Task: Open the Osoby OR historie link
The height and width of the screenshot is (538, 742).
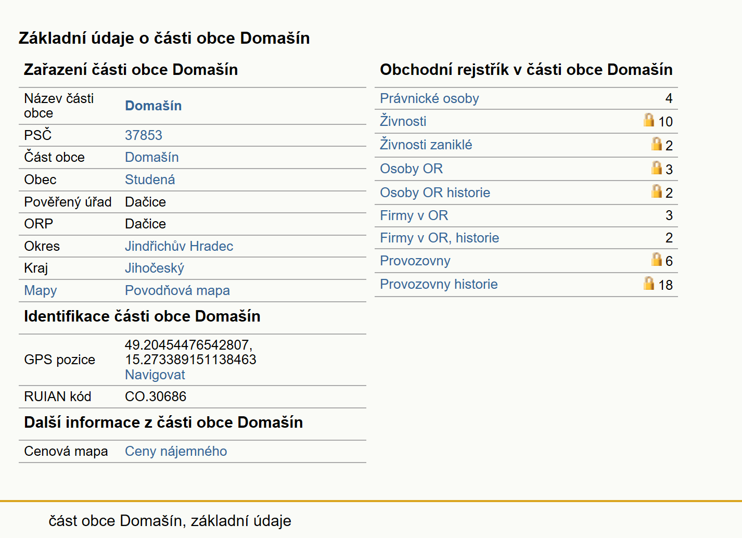Action: coord(435,193)
